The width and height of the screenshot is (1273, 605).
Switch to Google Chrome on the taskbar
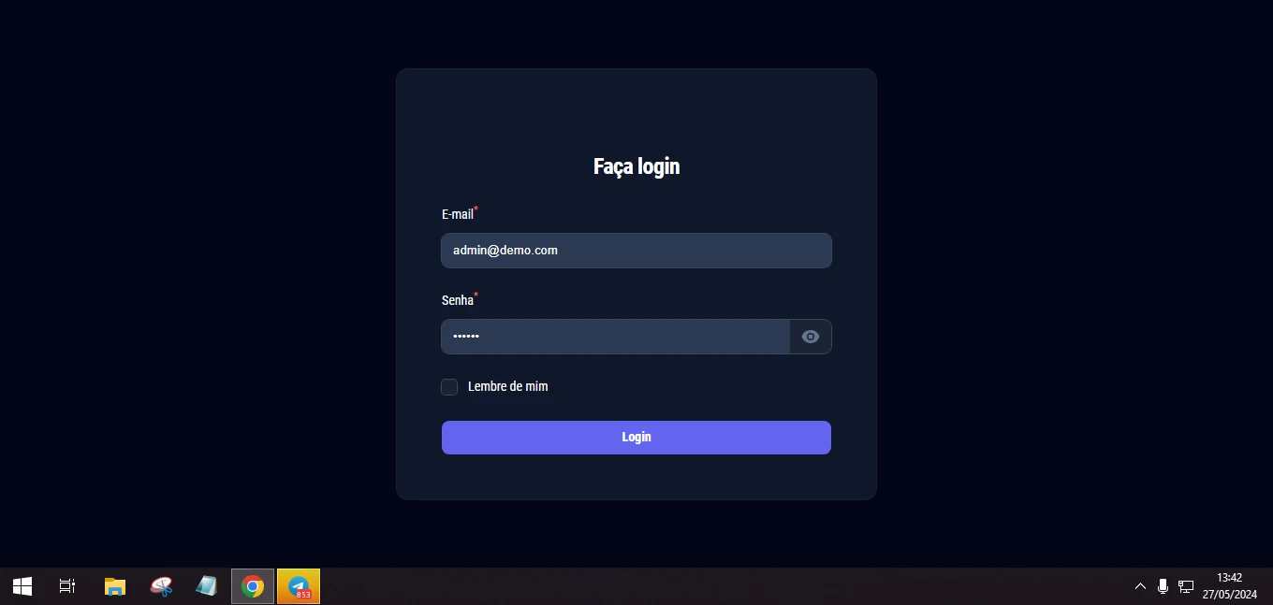click(253, 586)
